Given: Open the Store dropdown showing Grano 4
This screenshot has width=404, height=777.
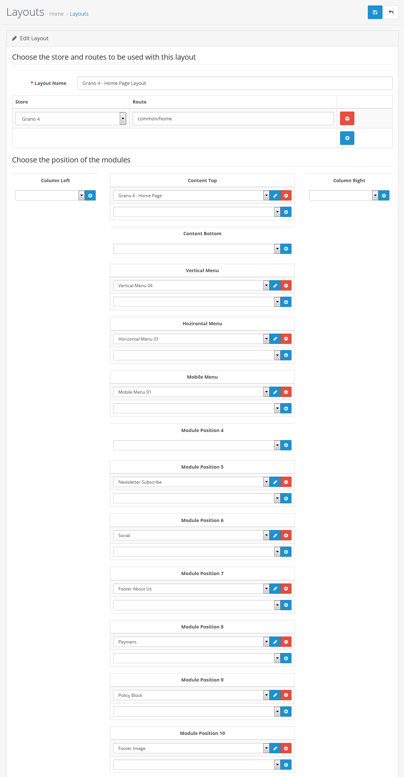Looking at the screenshot, I should (x=71, y=119).
